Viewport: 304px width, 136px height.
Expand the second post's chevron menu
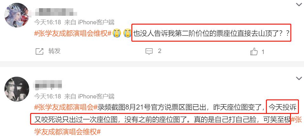tap(299, 78)
